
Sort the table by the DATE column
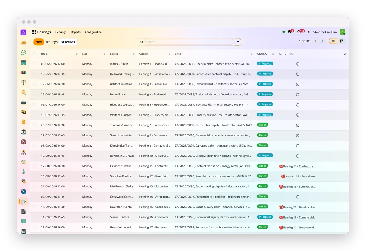point(59,54)
